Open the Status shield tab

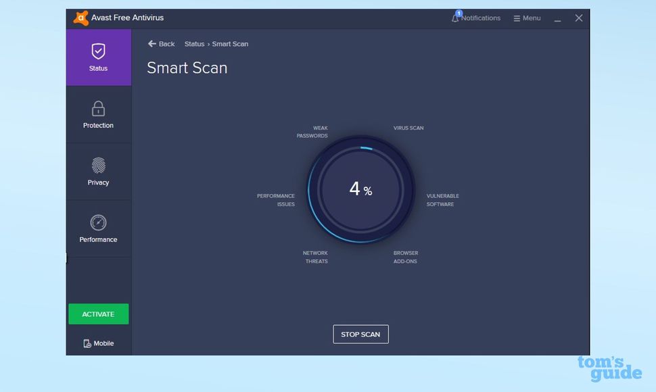click(98, 57)
